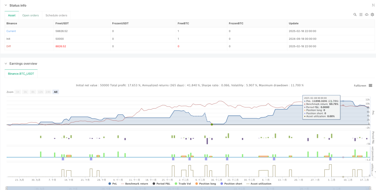The height and width of the screenshot is (190, 376).
Task: Click the FullScreen button on chart
Action: (360, 85)
